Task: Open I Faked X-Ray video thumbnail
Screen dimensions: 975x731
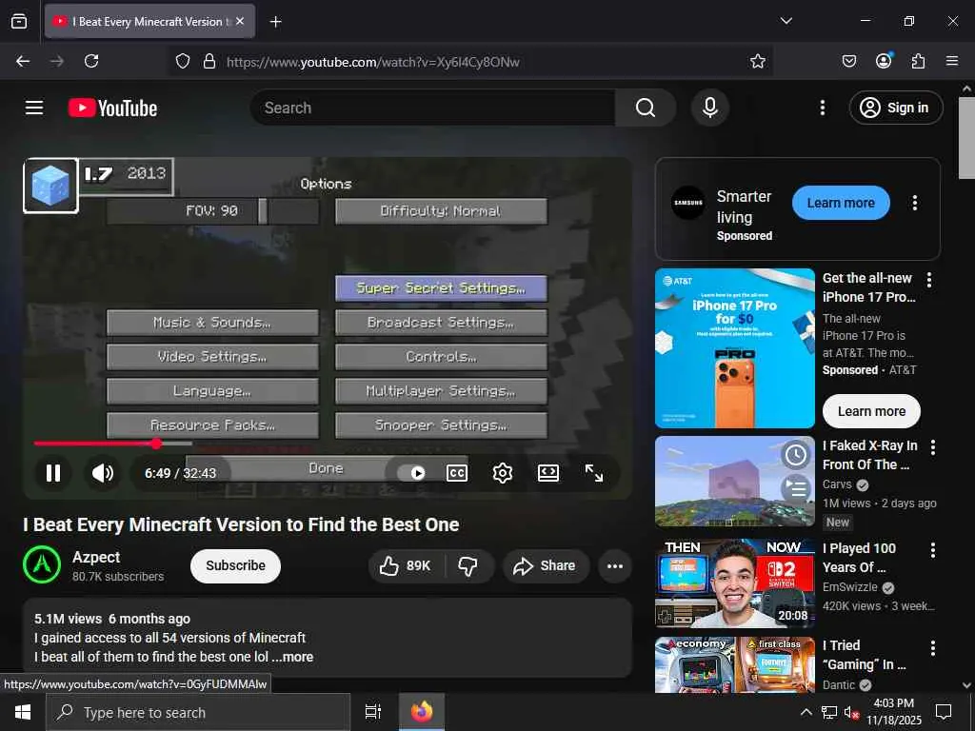Action: click(735, 481)
